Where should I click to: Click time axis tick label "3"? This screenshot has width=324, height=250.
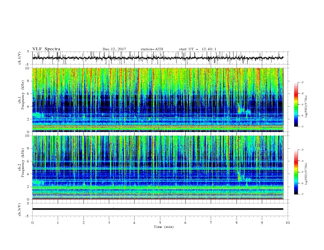[109, 223]
